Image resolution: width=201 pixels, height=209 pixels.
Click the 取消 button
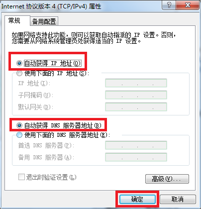(178, 199)
